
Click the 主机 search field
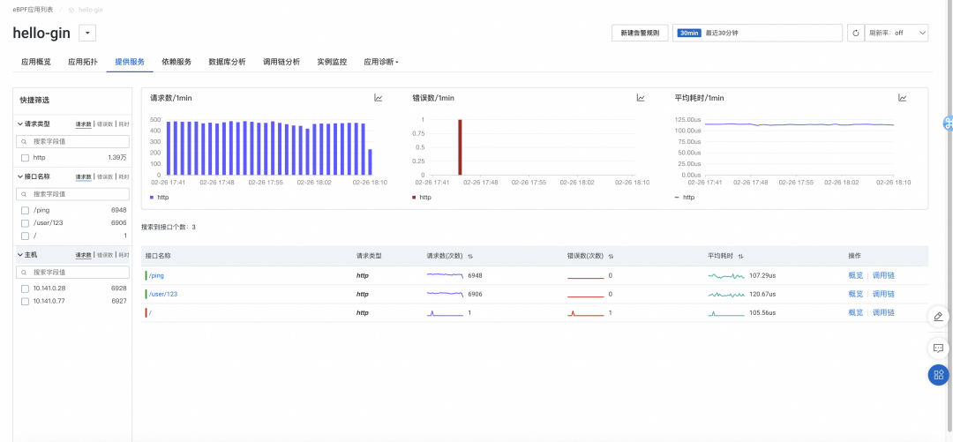click(x=73, y=272)
